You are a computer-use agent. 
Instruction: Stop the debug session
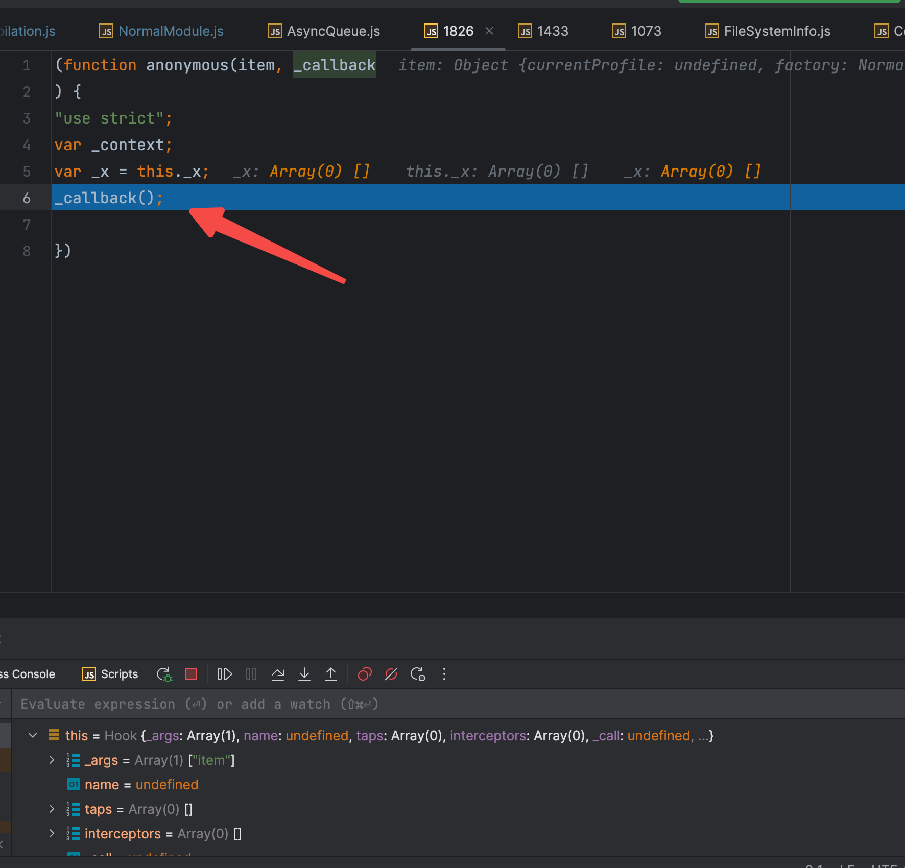pos(191,674)
